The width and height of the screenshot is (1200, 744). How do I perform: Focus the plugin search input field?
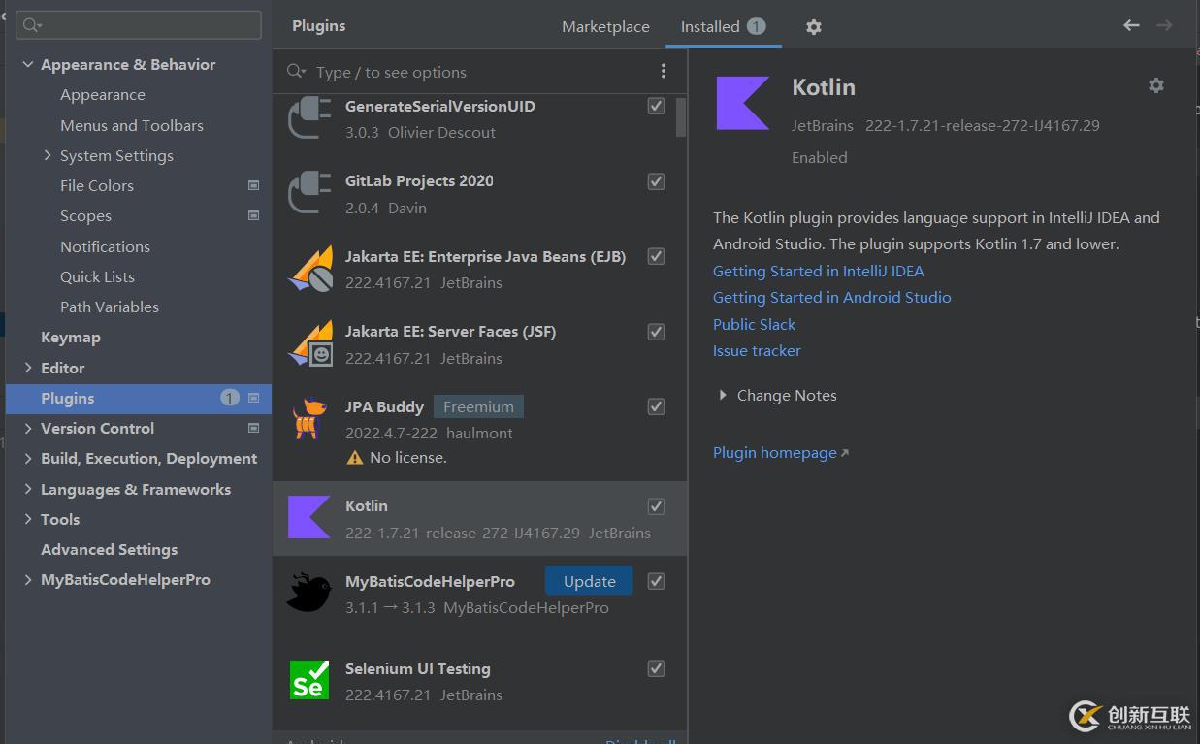481,72
